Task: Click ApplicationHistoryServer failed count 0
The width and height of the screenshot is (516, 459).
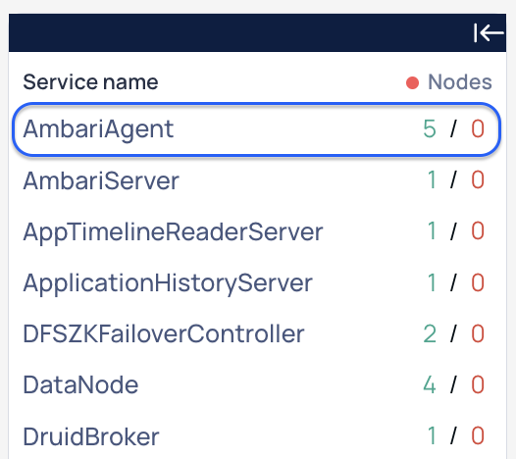Action: [x=478, y=282]
